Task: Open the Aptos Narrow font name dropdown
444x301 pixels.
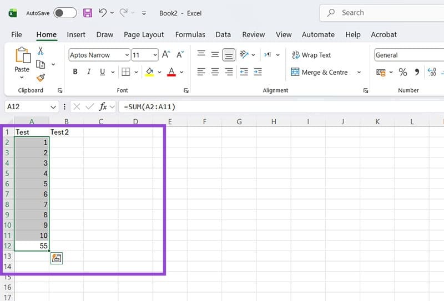Action: [x=127, y=55]
